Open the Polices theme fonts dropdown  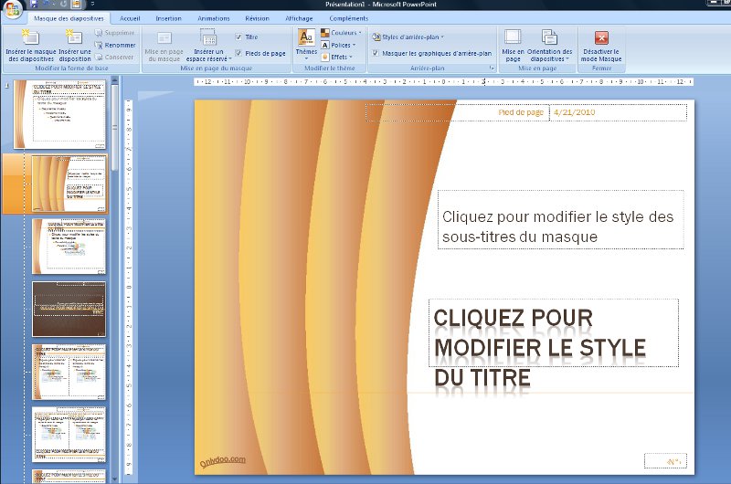pos(338,45)
